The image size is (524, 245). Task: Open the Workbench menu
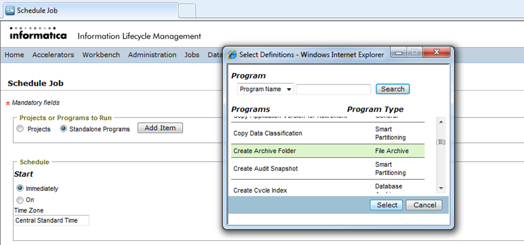[101, 55]
